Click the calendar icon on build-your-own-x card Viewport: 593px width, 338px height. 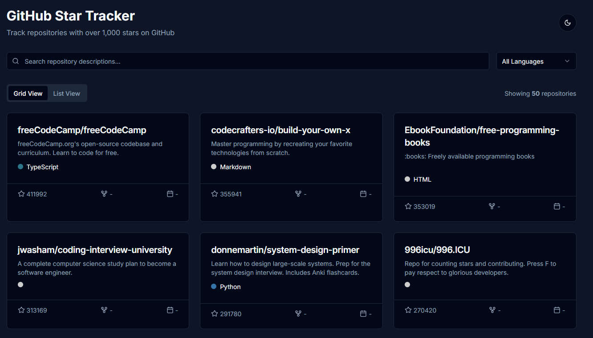[x=363, y=194]
